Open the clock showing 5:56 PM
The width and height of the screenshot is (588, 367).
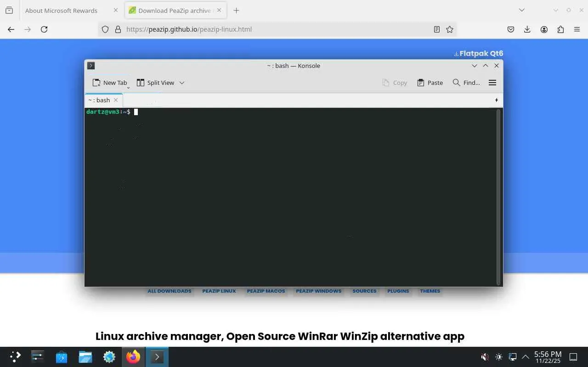point(548,357)
